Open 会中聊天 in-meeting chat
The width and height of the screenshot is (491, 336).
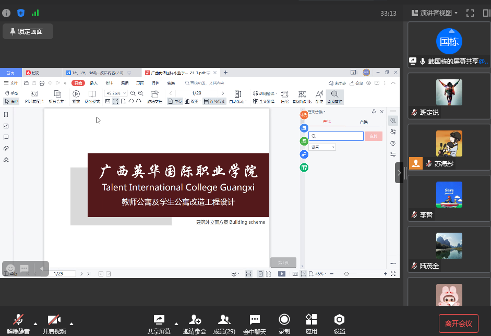[255, 323]
